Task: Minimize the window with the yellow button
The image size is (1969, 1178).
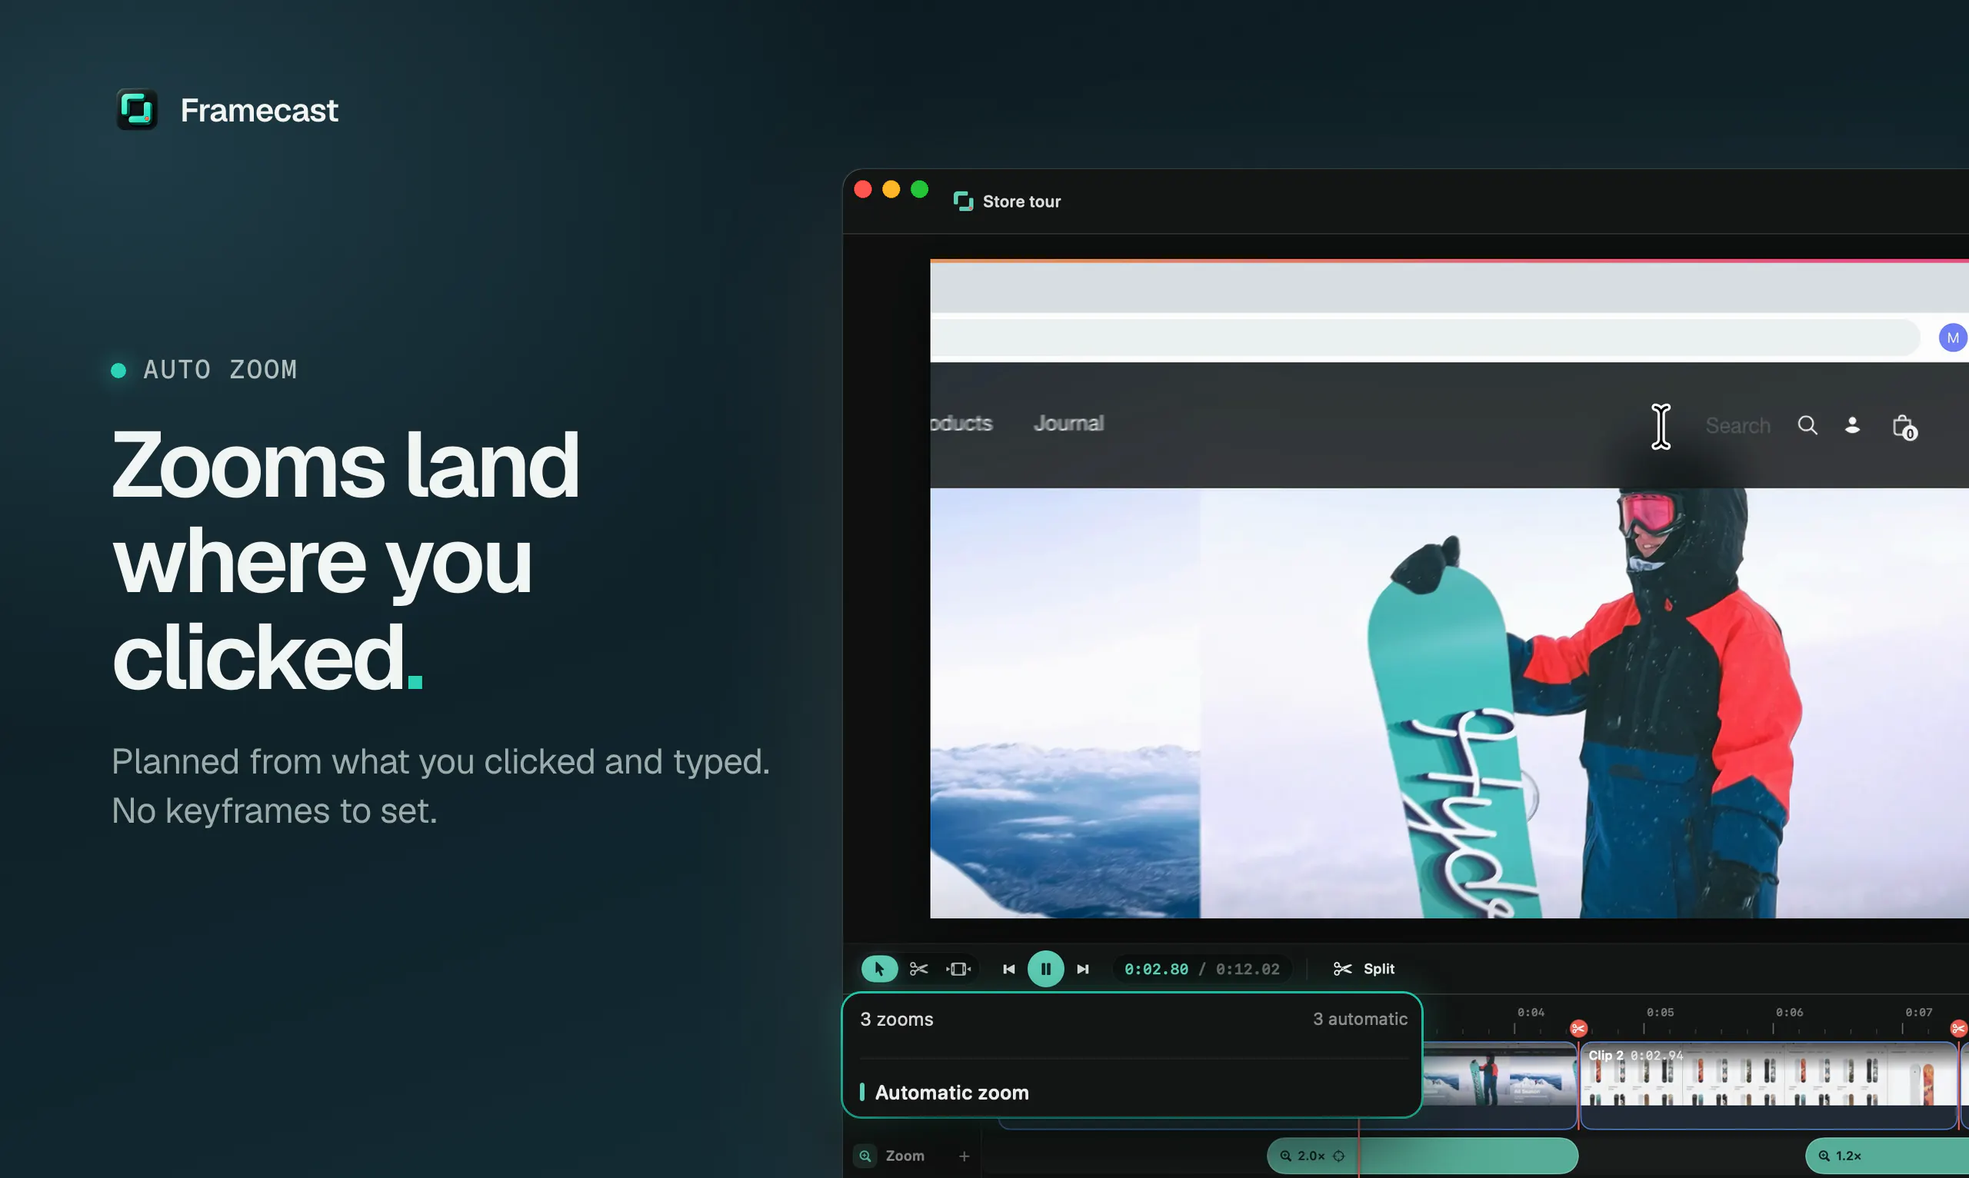Action: 891,190
